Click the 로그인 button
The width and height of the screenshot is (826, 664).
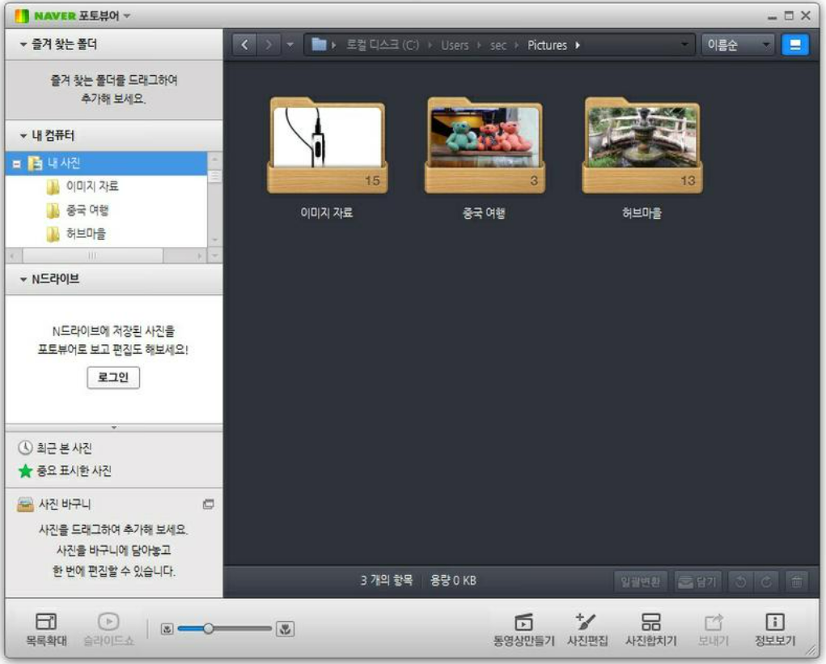tap(113, 377)
